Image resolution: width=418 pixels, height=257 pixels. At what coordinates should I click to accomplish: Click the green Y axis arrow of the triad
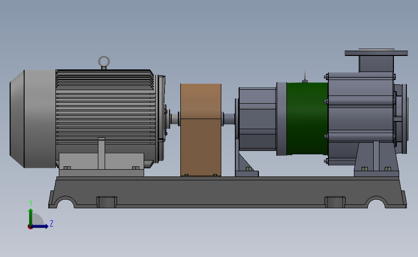pyautogui.click(x=31, y=216)
